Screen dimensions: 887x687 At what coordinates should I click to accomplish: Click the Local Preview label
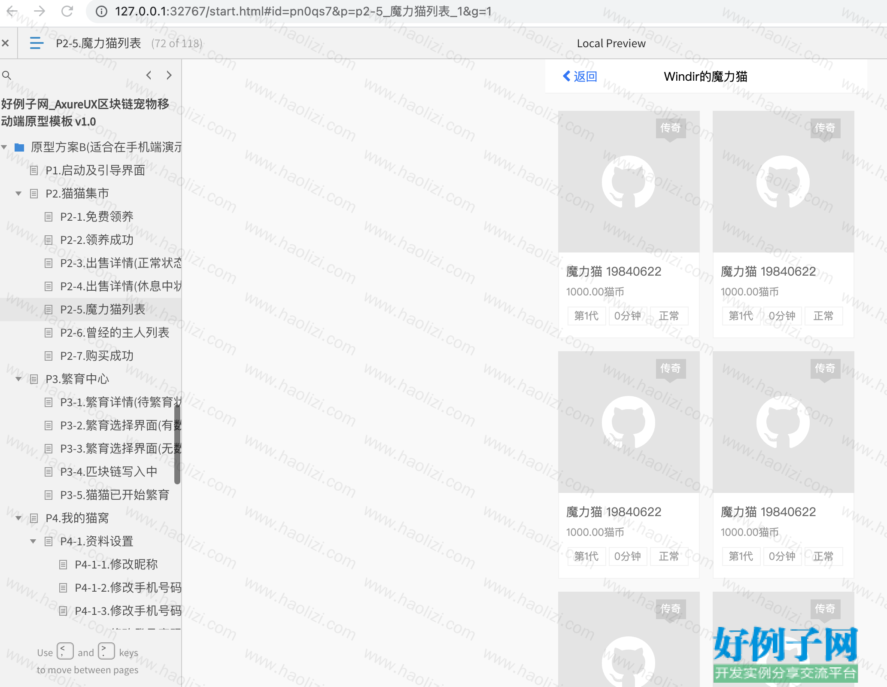(x=611, y=43)
